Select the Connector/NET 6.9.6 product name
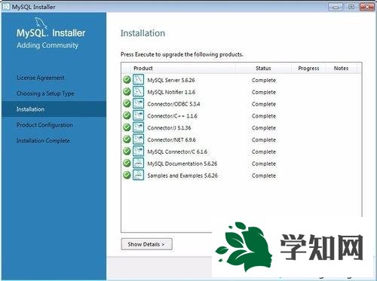The height and width of the screenshot is (281, 377). [x=171, y=140]
